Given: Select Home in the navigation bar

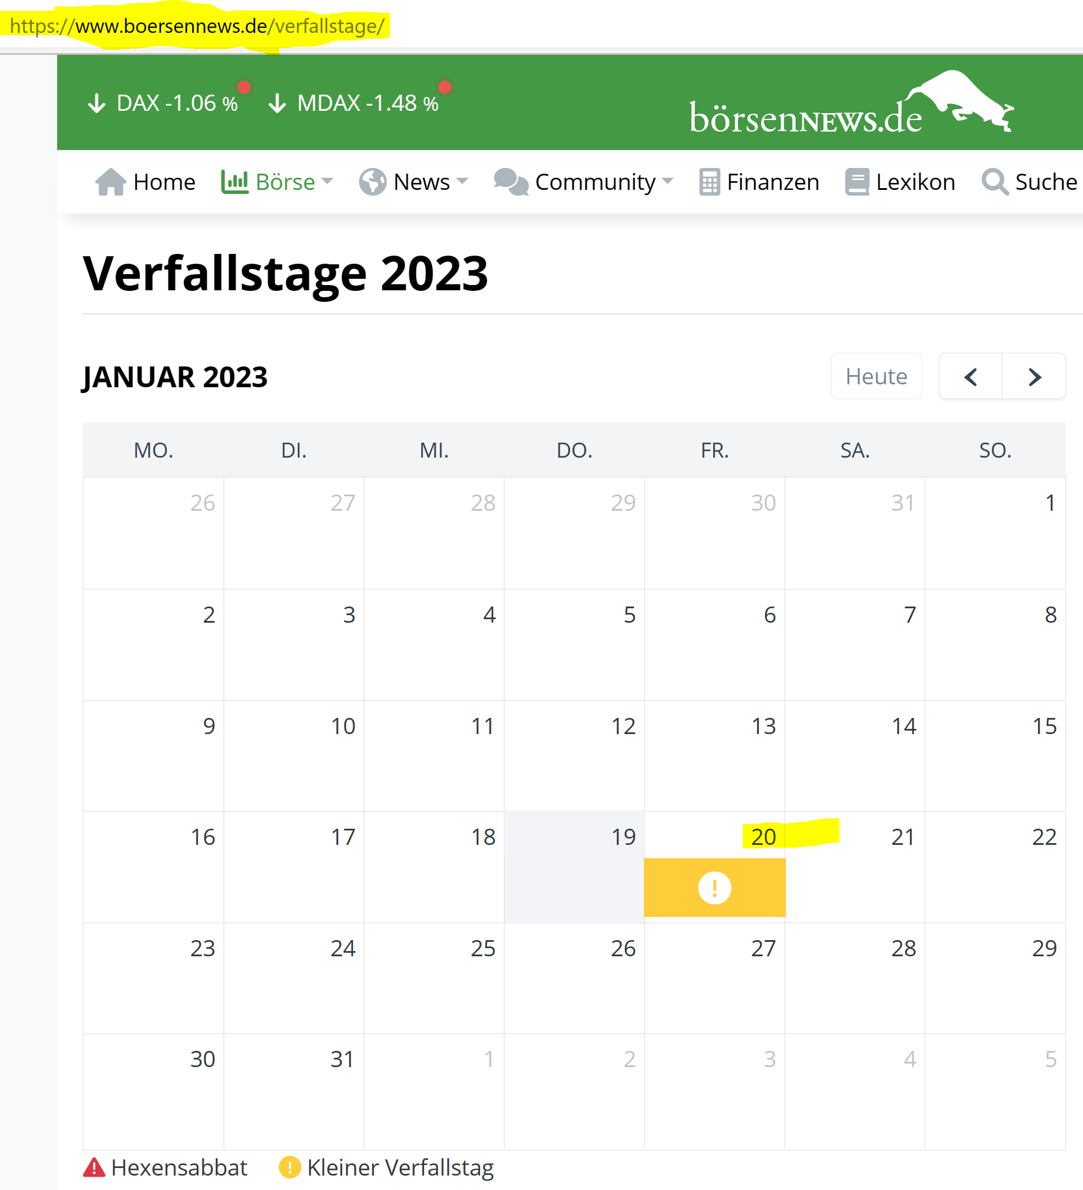Looking at the screenshot, I should [164, 182].
